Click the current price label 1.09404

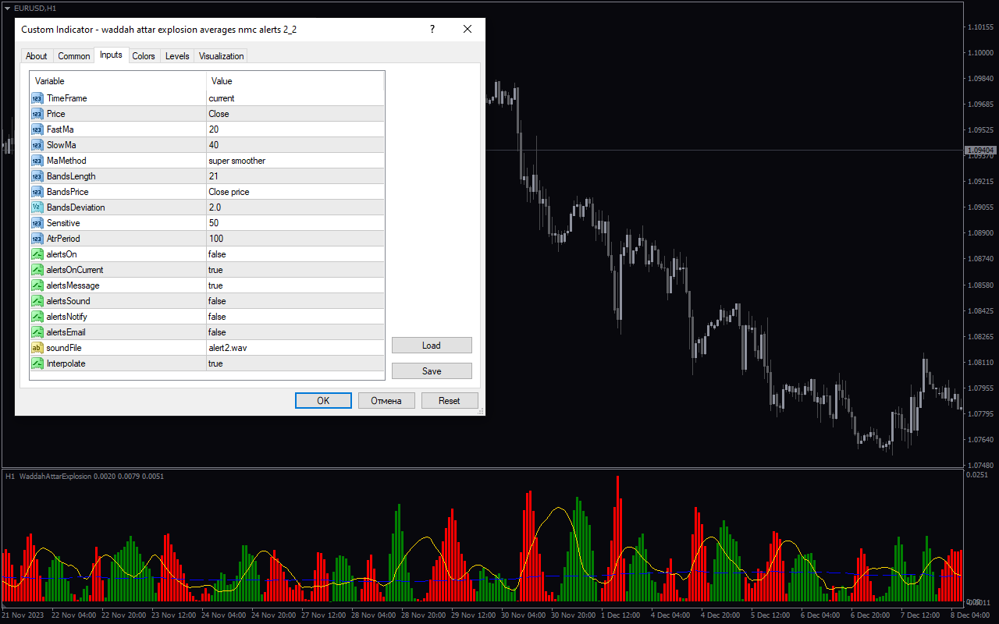coord(981,150)
